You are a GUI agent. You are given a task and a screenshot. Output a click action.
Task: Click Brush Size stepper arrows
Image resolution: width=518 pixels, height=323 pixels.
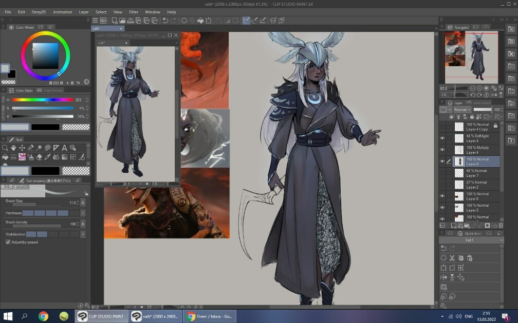coord(78,203)
